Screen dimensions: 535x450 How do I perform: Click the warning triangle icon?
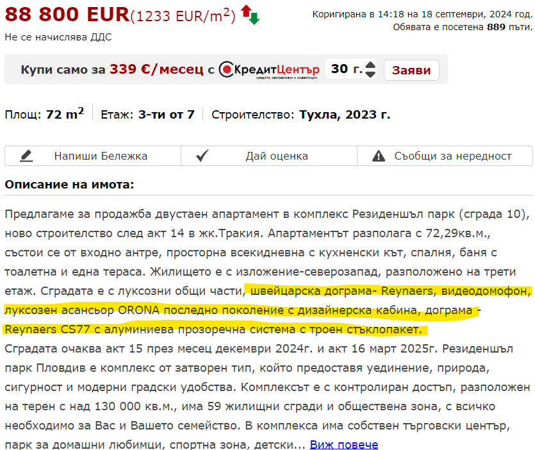(x=378, y=156)
